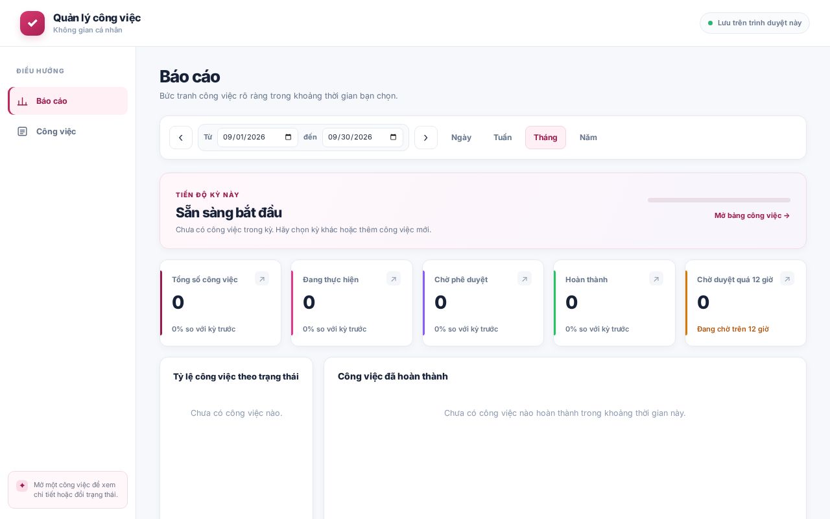Click the Không gian cá nhân subtitle
Screen dimensions: 830x519
tap(88, 30)
